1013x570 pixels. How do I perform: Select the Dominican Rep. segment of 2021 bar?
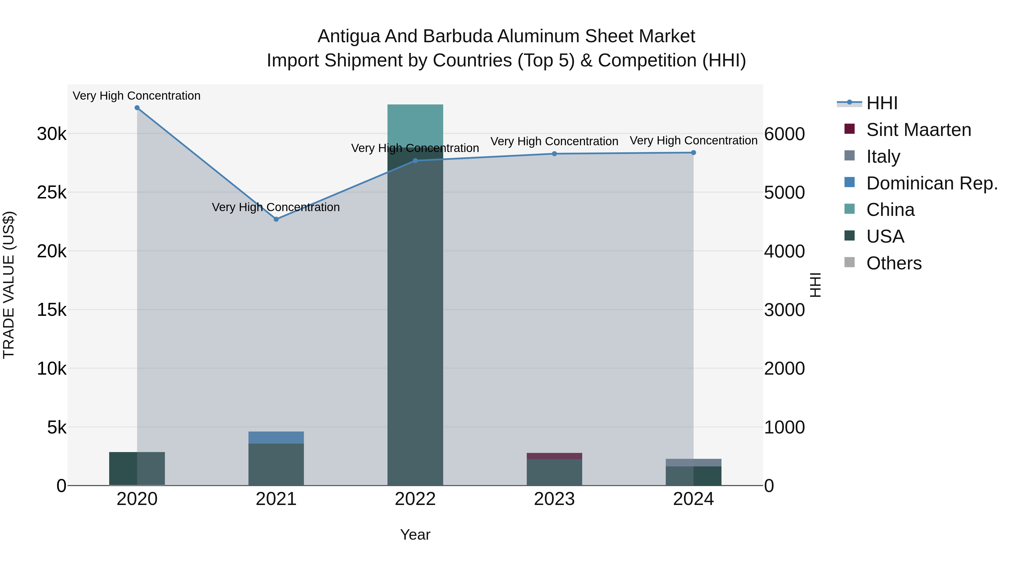[276, 437]
